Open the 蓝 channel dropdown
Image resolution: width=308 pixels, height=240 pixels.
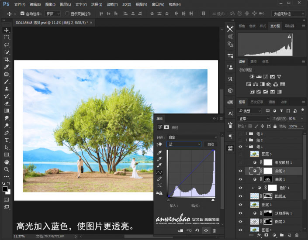[x=184, y=144]
